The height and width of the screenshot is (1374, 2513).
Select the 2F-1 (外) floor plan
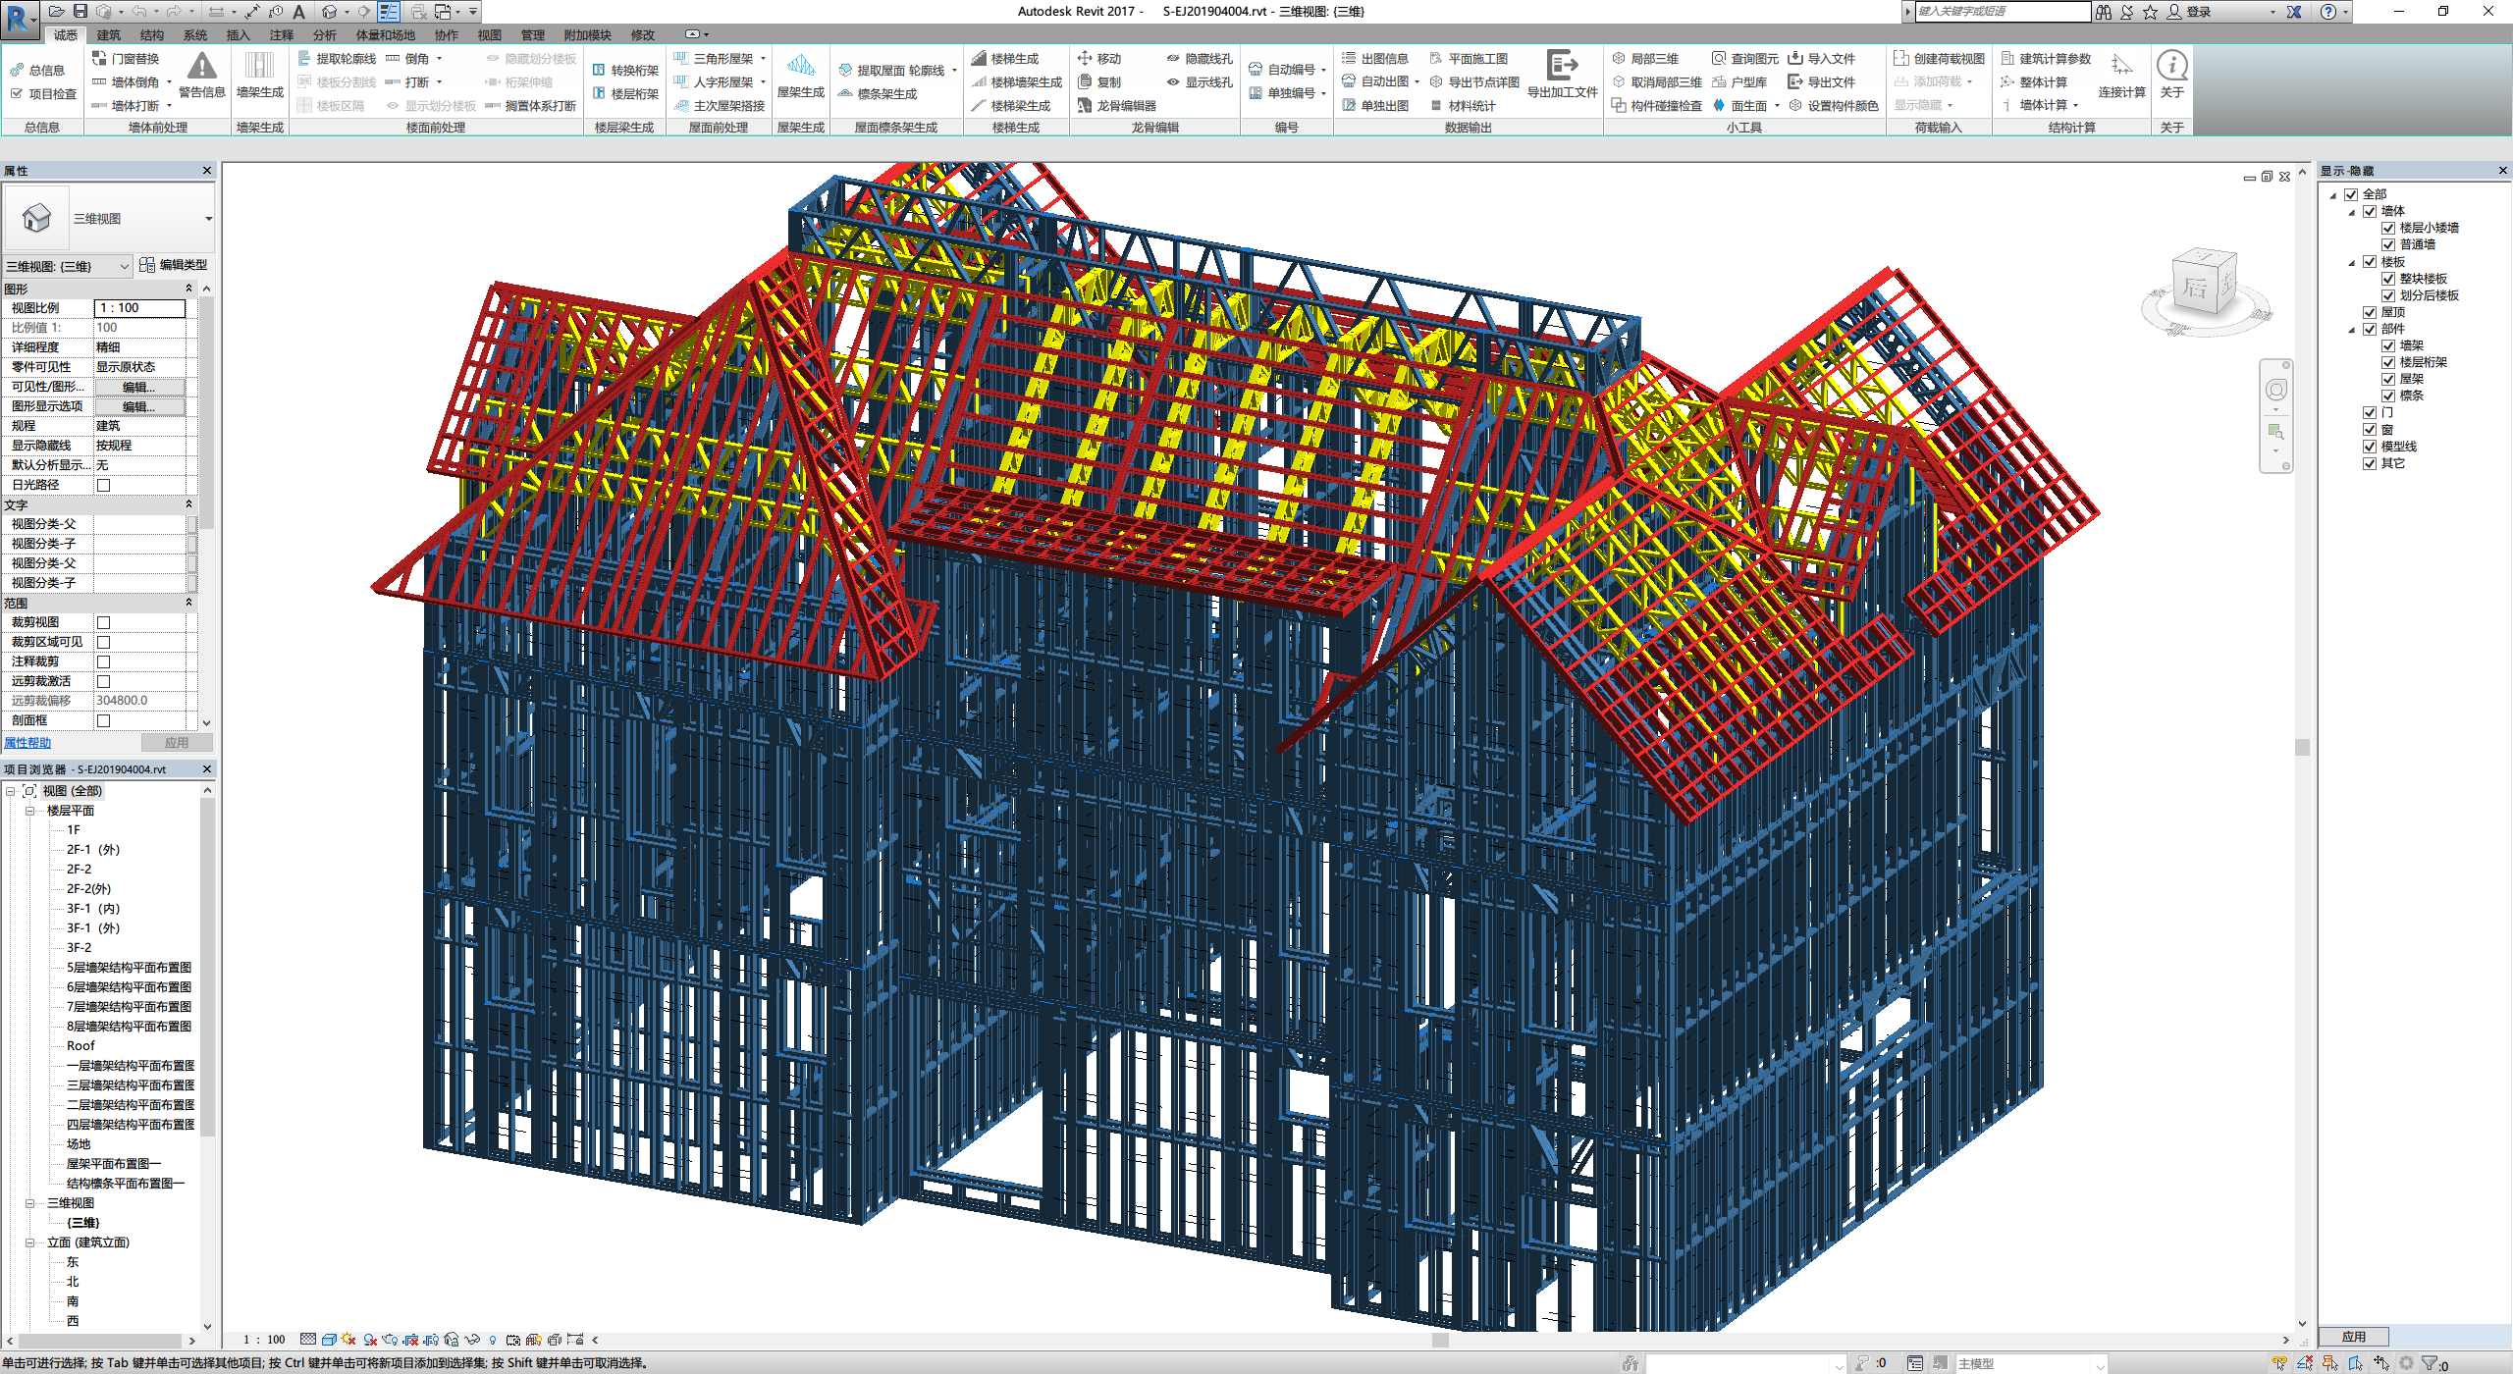click(93, 850)
